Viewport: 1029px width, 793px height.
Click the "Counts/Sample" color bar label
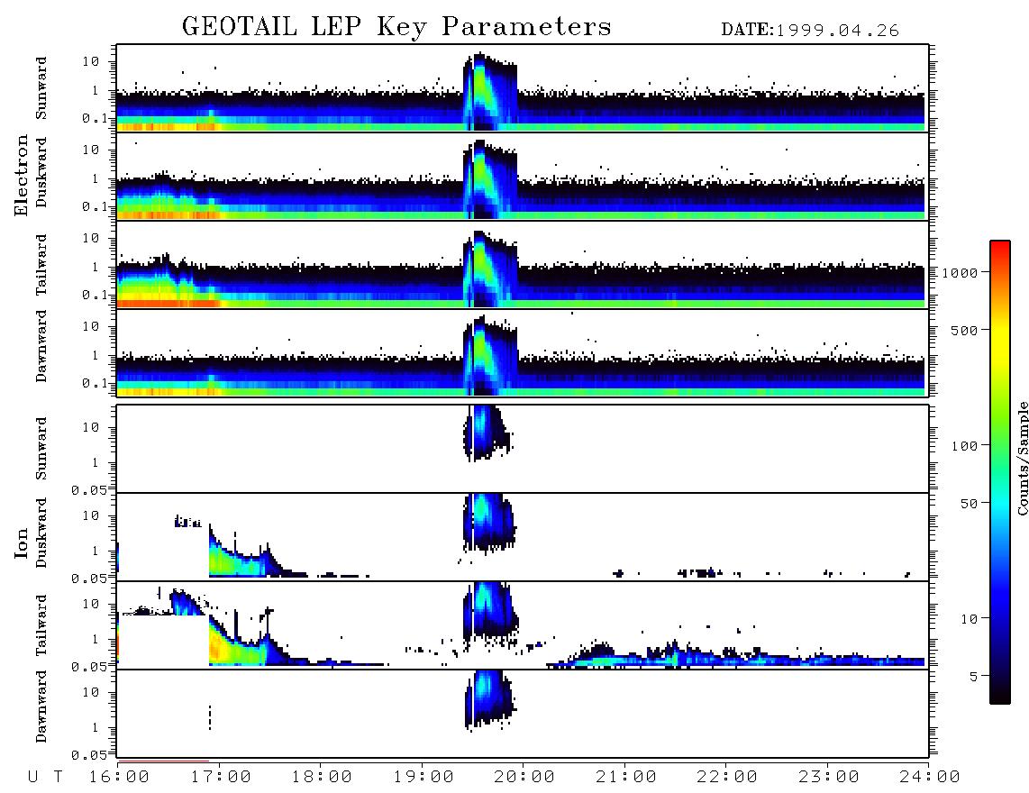(x=1022, y=458)
